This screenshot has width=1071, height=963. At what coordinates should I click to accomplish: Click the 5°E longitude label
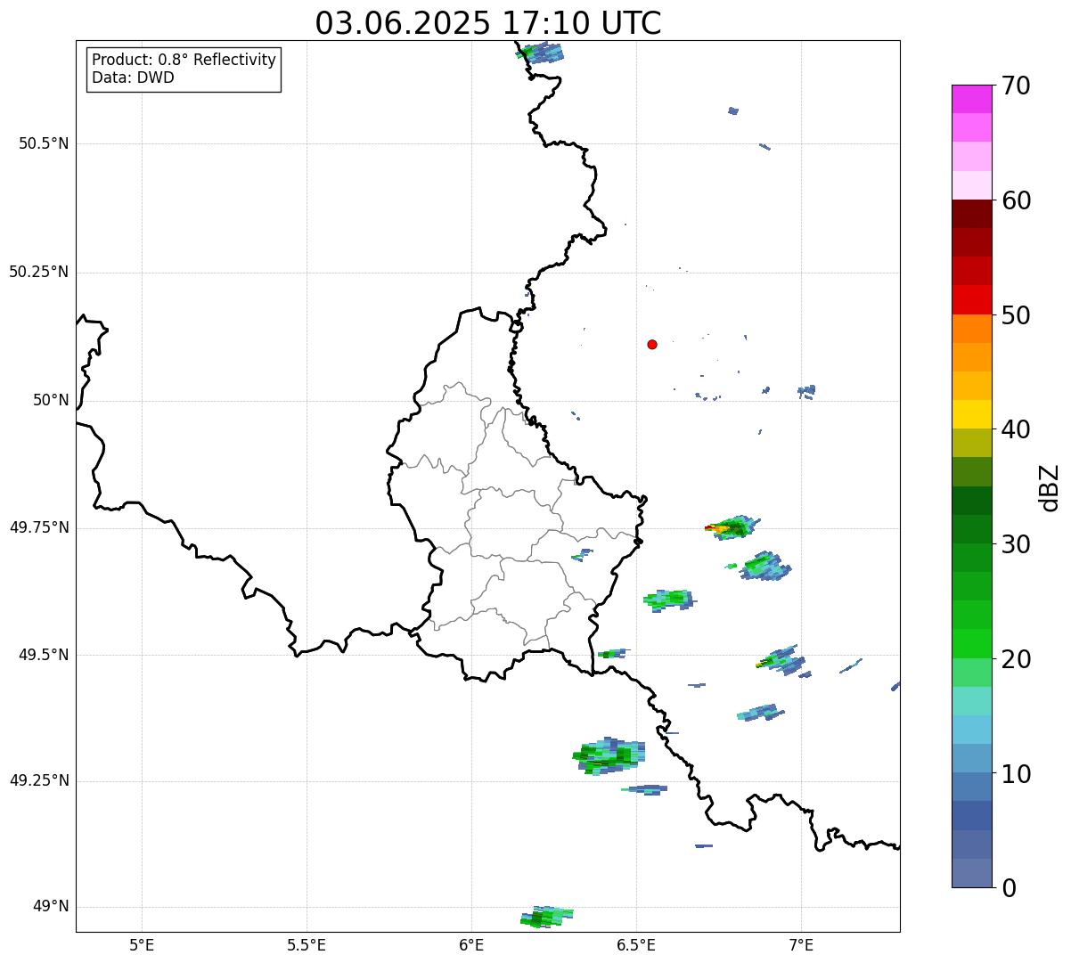point(142,944)
